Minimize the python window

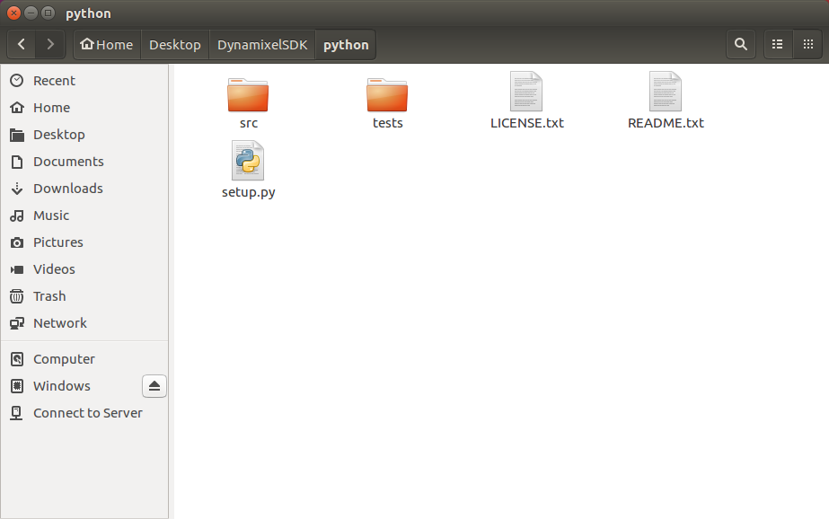[31, 13]
